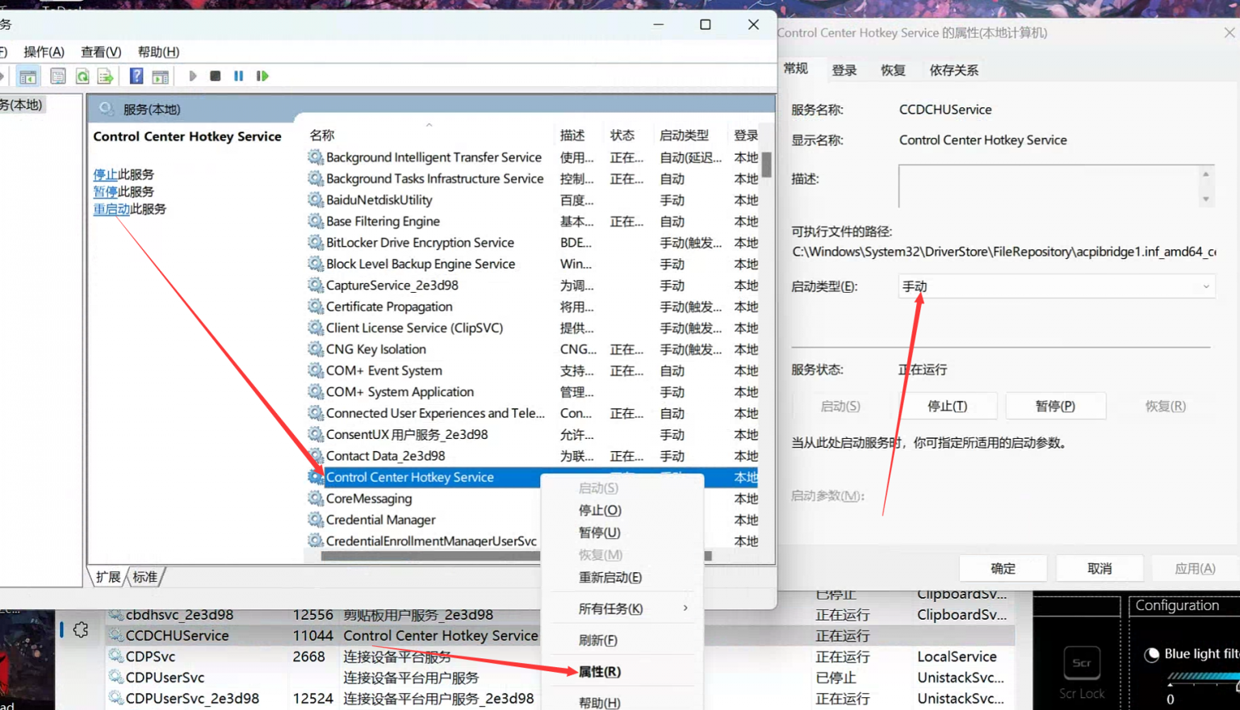Pause the service using the toolbar pause icon
Viewport: 1240px width, 710px height.
238,75
